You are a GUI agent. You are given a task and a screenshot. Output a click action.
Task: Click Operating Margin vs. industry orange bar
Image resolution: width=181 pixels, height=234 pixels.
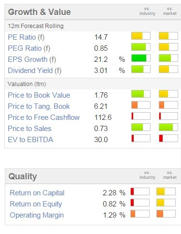point(140,214)
